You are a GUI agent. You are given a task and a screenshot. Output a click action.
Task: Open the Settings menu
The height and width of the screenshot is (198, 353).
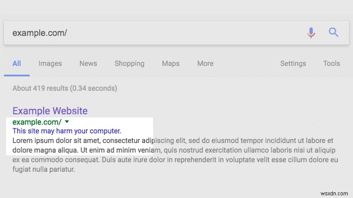pyautogui.click(x=293, y=63)
